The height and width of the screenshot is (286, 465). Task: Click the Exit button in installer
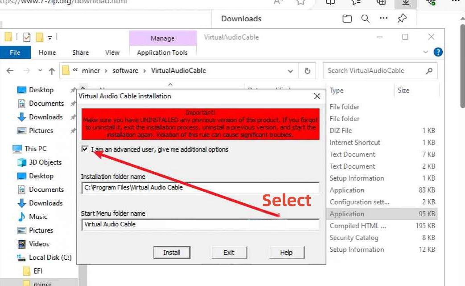[229, 253]
